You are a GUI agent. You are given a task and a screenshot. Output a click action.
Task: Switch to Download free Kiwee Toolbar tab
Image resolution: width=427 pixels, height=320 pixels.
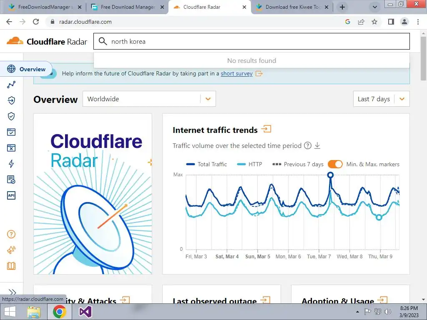click(x=291, y=7)
